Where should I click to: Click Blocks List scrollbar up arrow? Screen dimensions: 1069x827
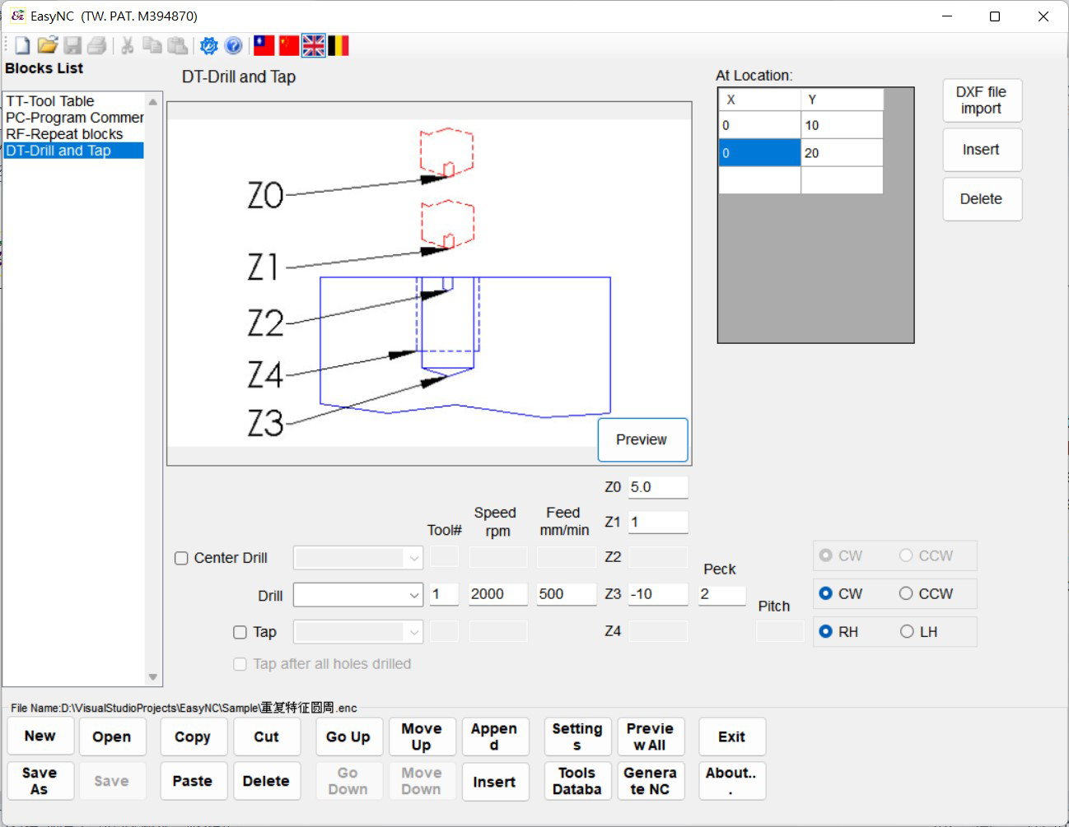(153, 101)
